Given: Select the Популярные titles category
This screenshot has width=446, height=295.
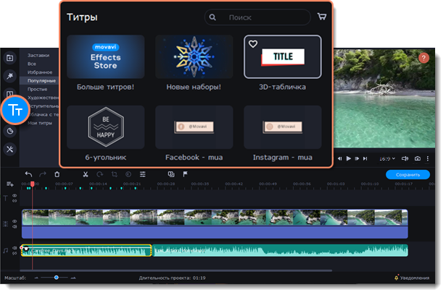Looking at the screenshot, I should (x=42, y=81).
